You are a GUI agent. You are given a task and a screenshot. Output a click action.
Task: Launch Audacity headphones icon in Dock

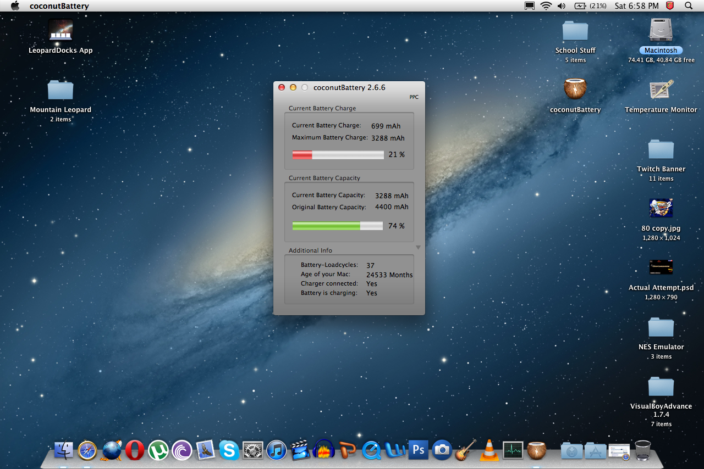(324, 450)
